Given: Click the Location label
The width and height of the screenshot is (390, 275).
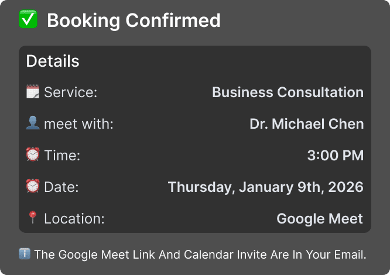Looking at the screenshot, I should coord(74,219).
